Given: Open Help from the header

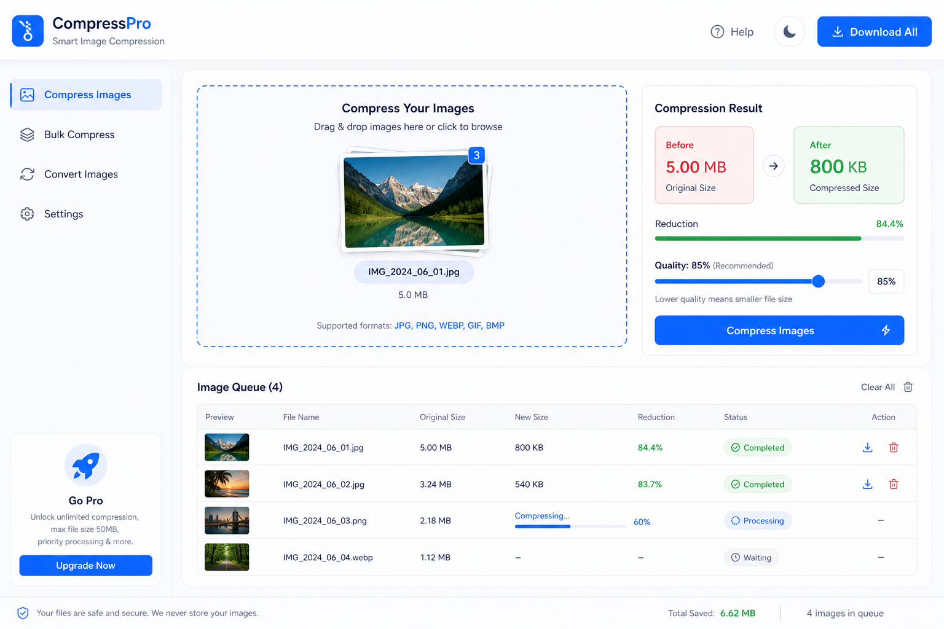Looking at the screenshot, I should point(732,32).
